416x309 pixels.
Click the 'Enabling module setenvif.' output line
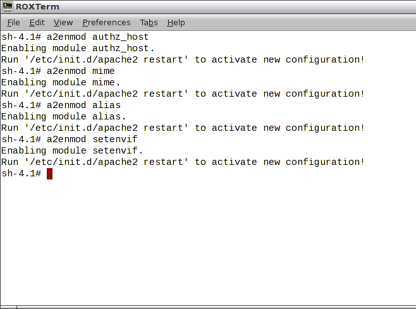(x=72, y=150)
